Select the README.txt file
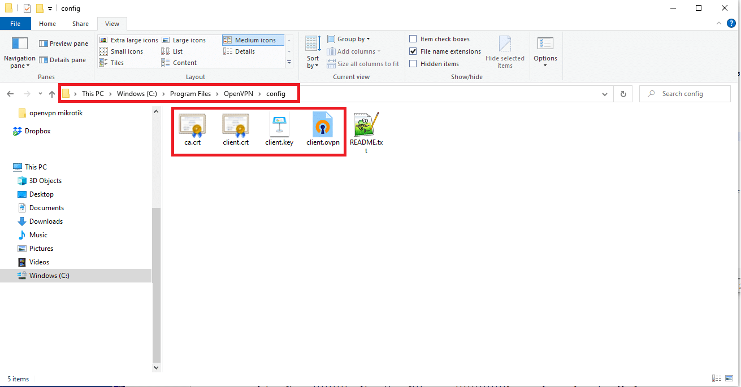The height and width of the screenshot is (387, 741). pos(366,133)
